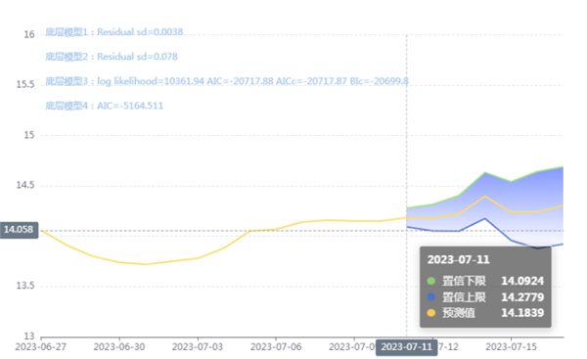Click the highlighted 2023-07-11 x-axis label
Screen dimensions: 587x359
pyautogui.click(x=407, y=347)
